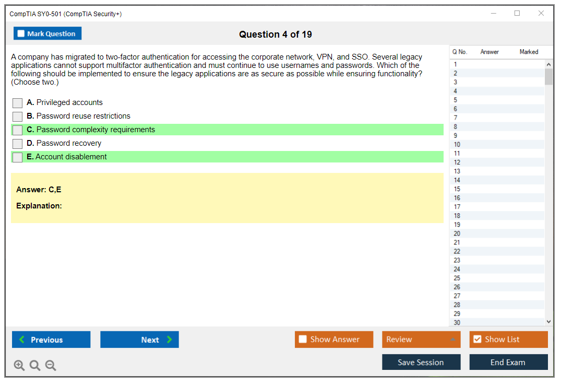Click the zoom in magnifier icon
This screenshot has height=384, width=561.
point(19,366)
